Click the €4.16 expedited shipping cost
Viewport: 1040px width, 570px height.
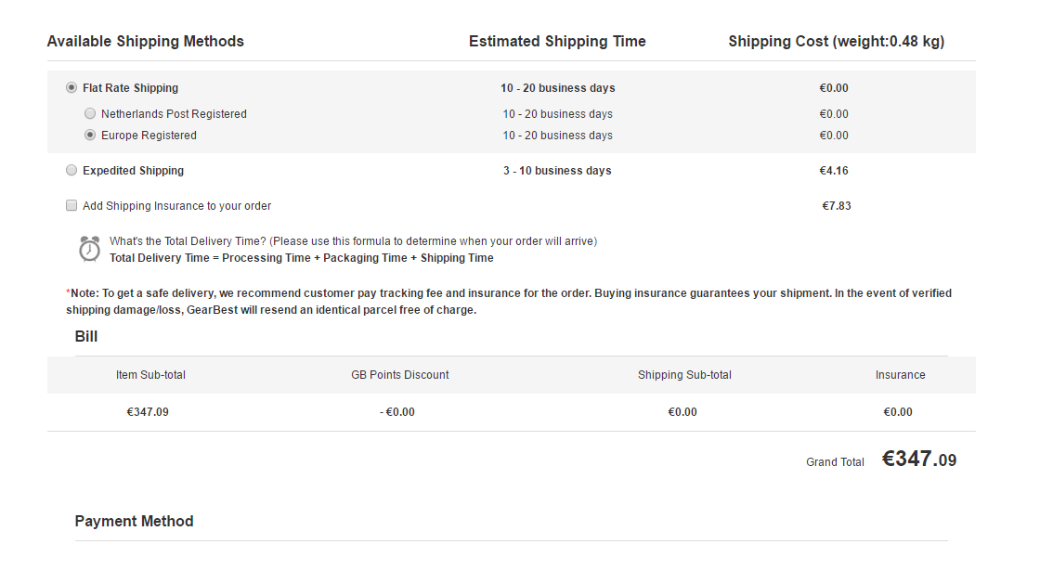click(x=834, y=170)
